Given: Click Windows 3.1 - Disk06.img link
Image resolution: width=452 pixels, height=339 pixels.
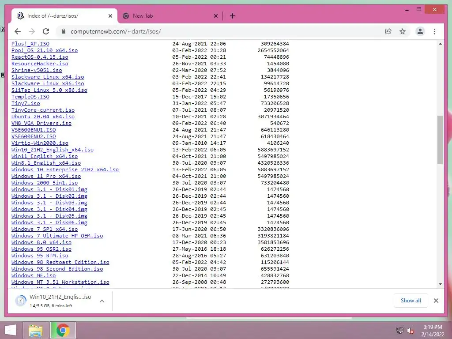Looking at the screenshot, I should click(x=49, y=223).
